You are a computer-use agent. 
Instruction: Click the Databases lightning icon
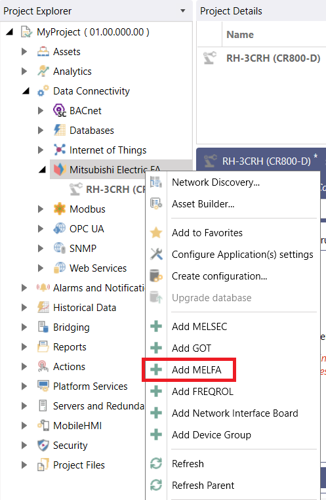click(60, 131)
